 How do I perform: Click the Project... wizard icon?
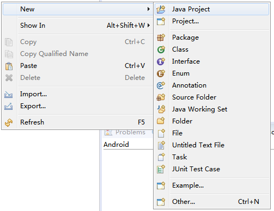tap(161, 21)
